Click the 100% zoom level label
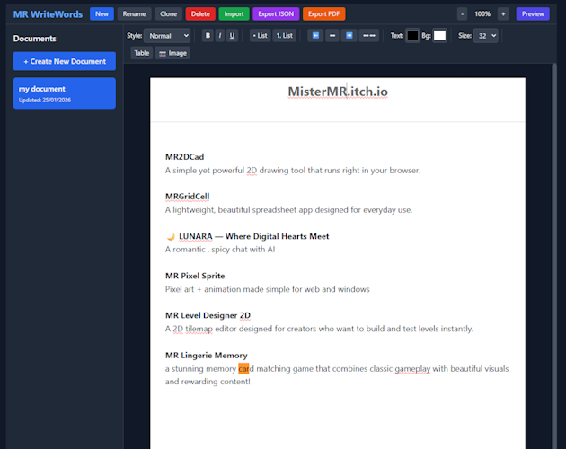The image size is (566, 449). point(482,14)
